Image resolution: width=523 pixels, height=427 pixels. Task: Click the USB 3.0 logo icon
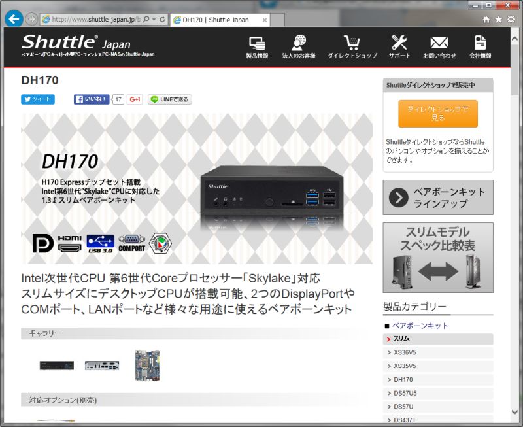pyautogui.click(x=101, y=243)
